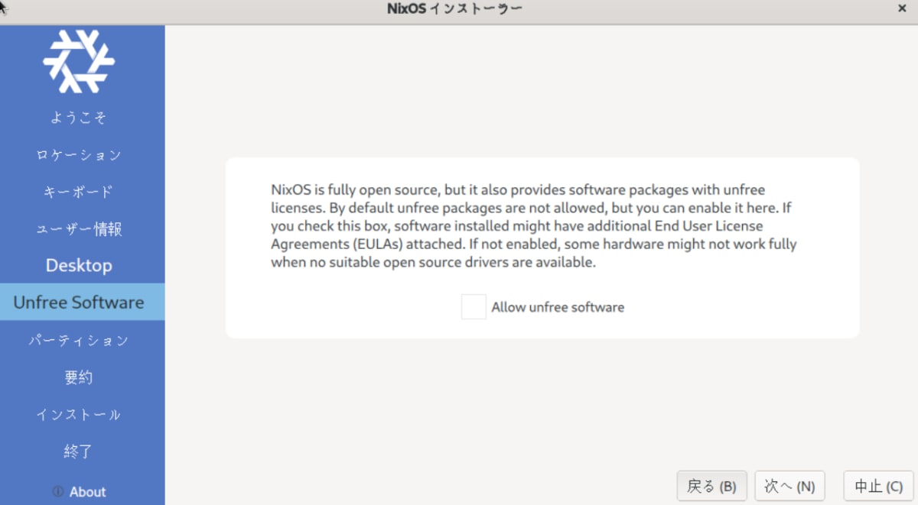Viewport: 918px width, 505px height.
Task: Go to the キーボード configuration step
Action: click(79, 191)
